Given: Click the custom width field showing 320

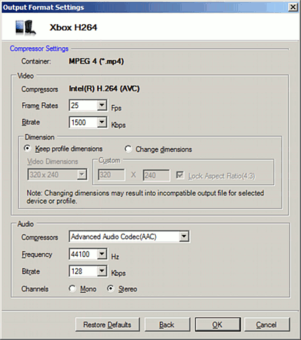Looking at the screenshot, I should (112, 175).
